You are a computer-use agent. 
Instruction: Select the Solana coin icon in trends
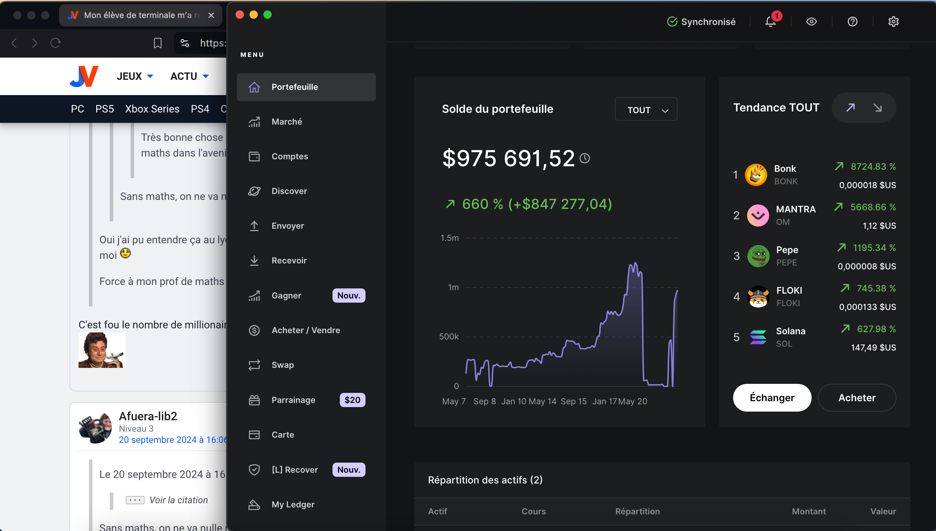click(x=758, y=337)
